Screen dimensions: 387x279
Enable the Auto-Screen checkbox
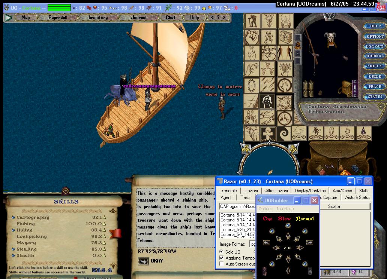[221, 264]
